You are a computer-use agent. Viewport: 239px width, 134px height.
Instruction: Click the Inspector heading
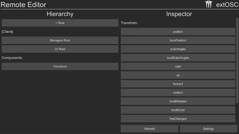(x=179, y=14)
